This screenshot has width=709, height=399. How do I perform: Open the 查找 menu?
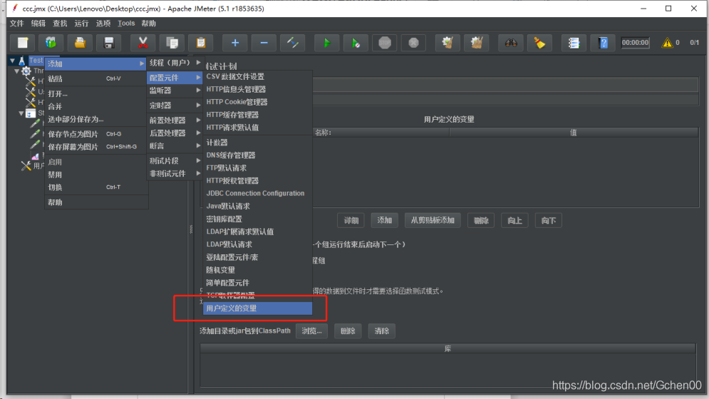coord(60,23)
